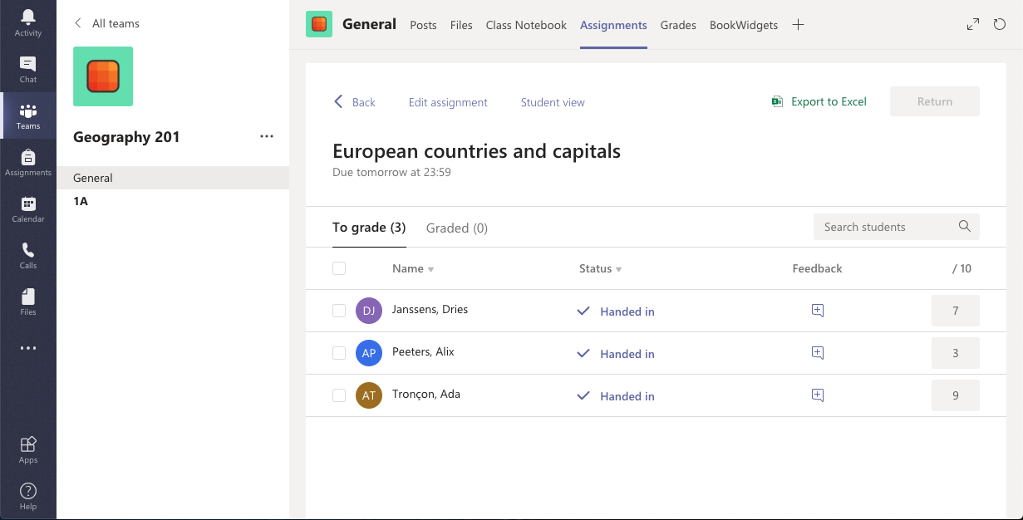This screenshot has height=520, width=1023.
Task: Focus the Search students field
Action: click(x=885, y=227)
